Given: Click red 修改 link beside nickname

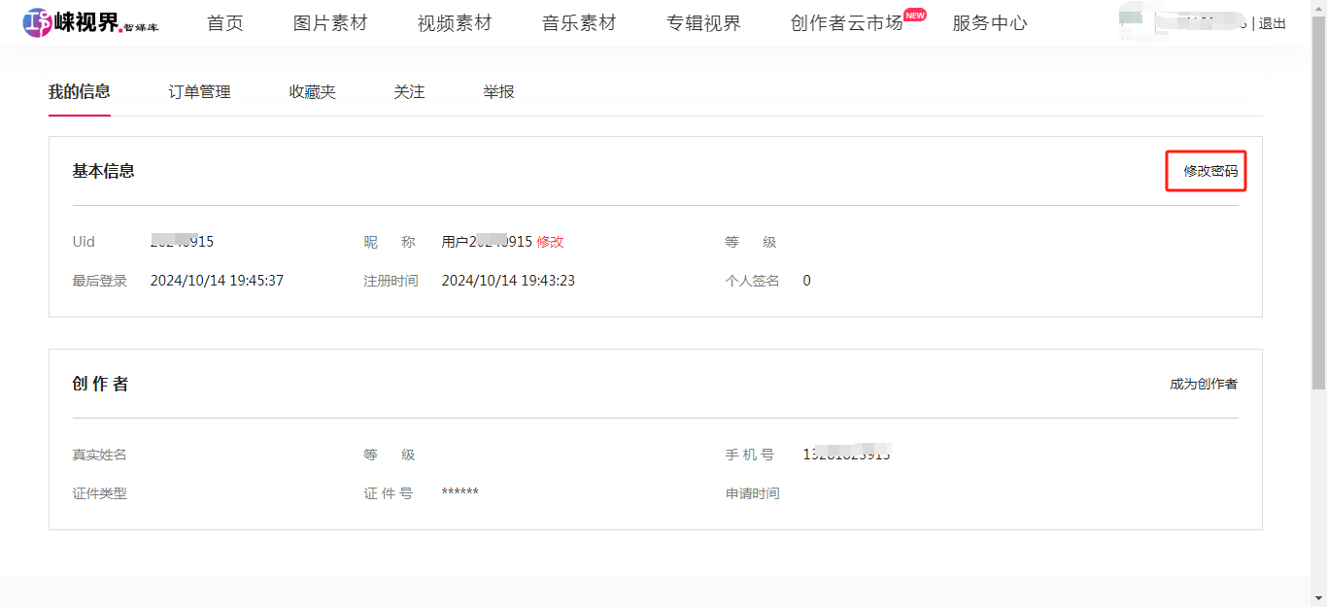Looking at the screenshot, I should tap(550, 243).
